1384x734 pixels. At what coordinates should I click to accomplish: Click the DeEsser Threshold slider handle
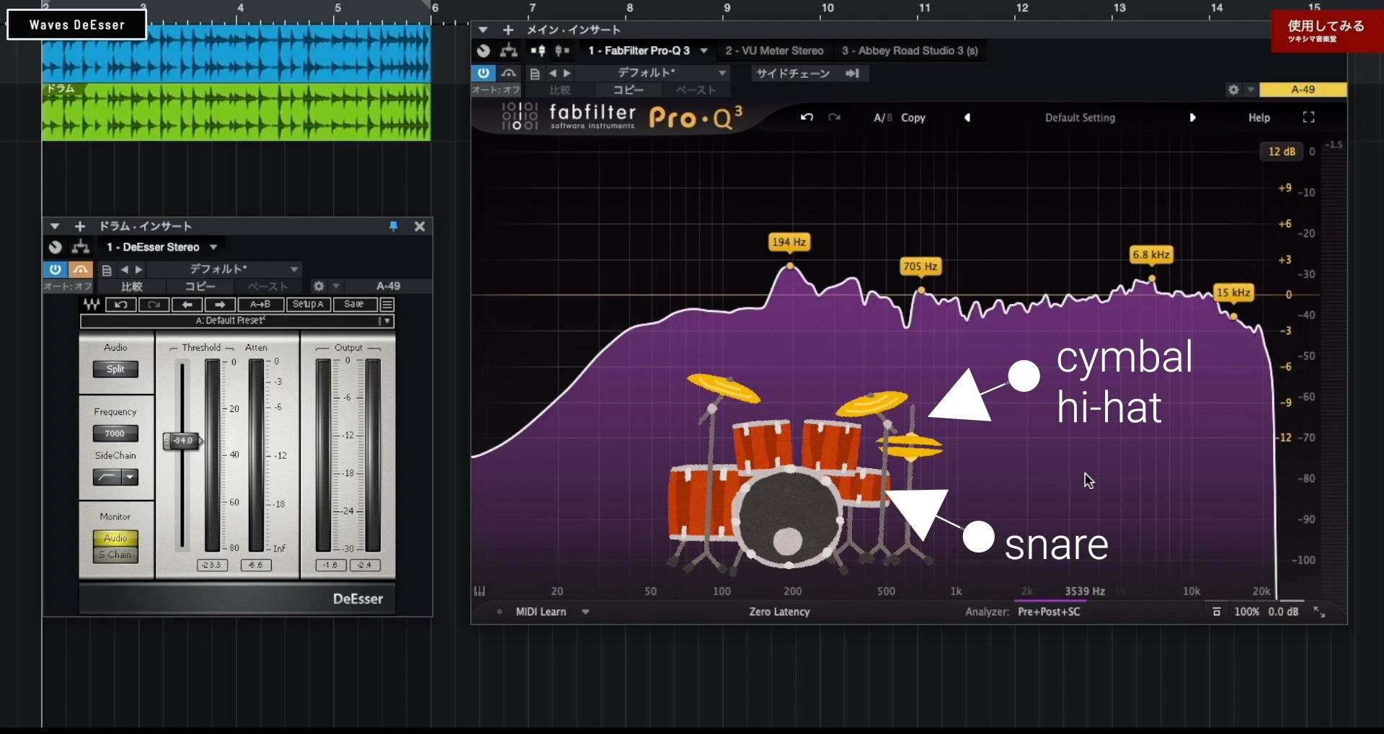click(182, 441)
